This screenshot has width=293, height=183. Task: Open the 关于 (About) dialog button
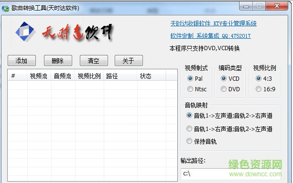click(129, 61)
